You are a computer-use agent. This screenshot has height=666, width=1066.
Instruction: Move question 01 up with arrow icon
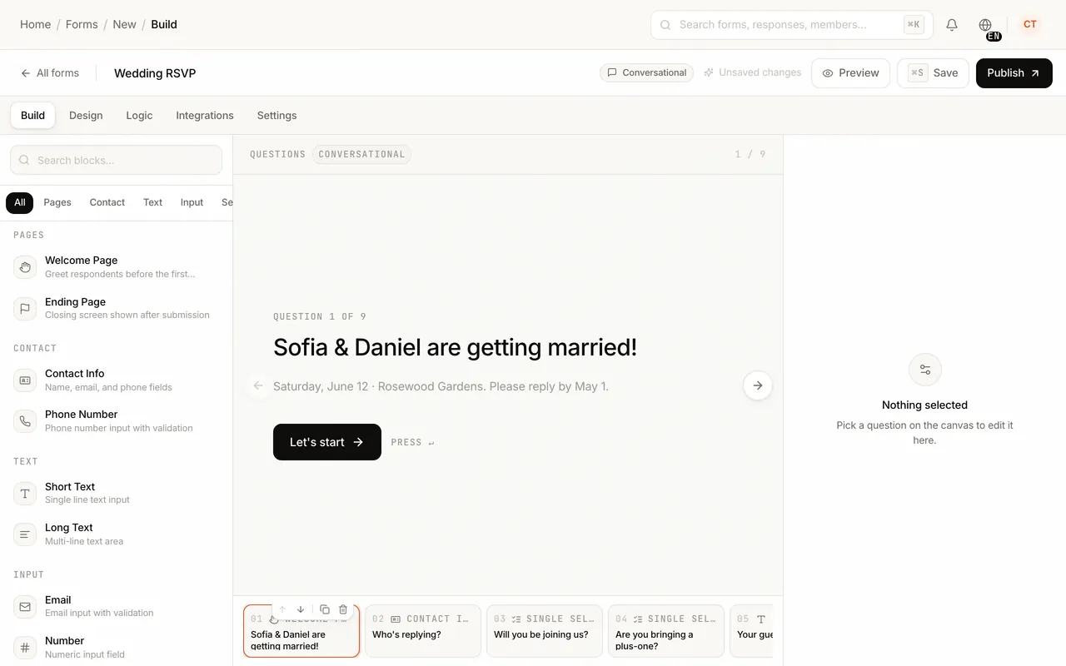coord(282,609)
